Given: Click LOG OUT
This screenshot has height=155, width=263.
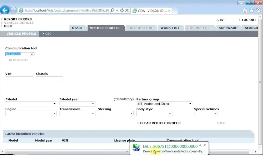Looking at the screenshot, I should click(x=249, y=20).
